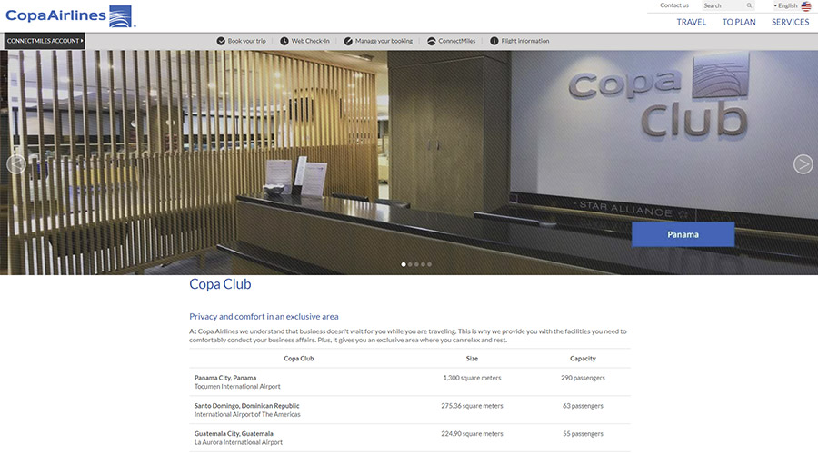Click the Web Check-In clock icon
Screen dimensions: 818x454
284,41
